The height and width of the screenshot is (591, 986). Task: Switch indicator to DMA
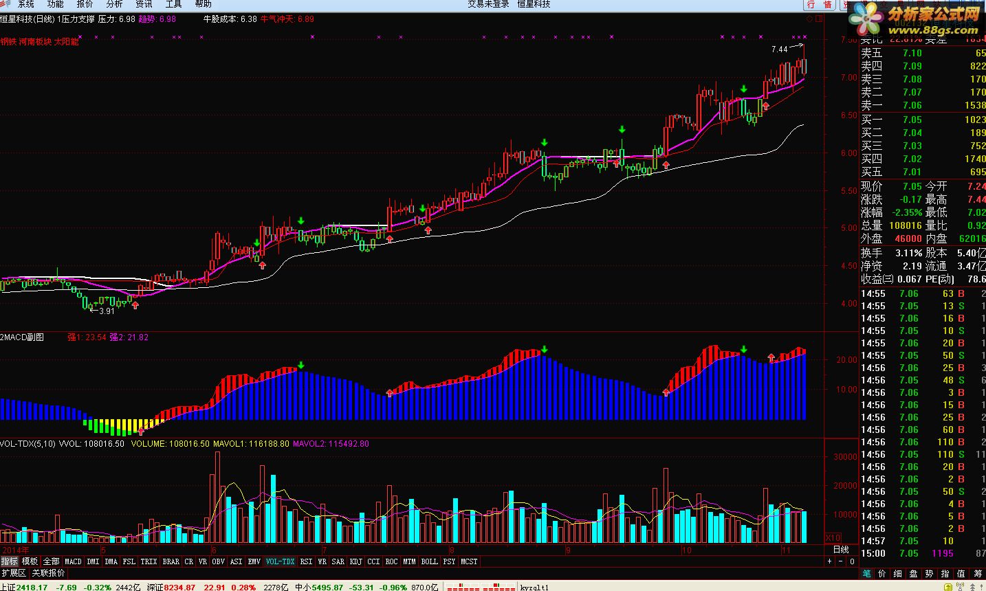coord(111,561)
